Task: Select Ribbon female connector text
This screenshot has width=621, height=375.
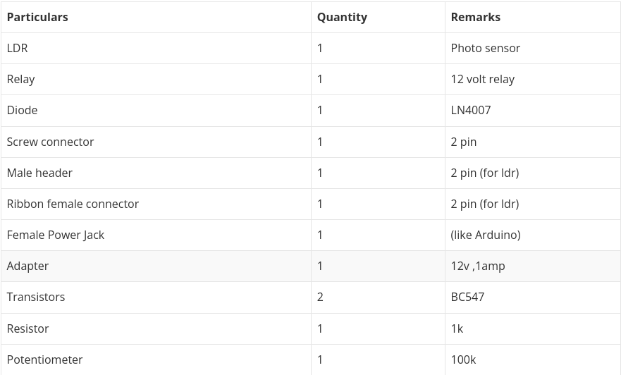Action: [73, 204]
